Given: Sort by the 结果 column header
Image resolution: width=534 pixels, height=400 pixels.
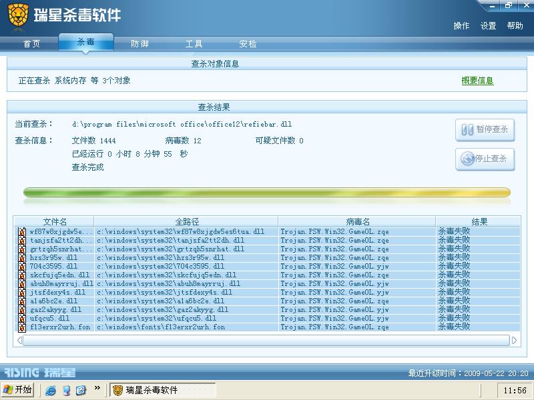Looking at the screenshot, I should click(x=479, y=222).
